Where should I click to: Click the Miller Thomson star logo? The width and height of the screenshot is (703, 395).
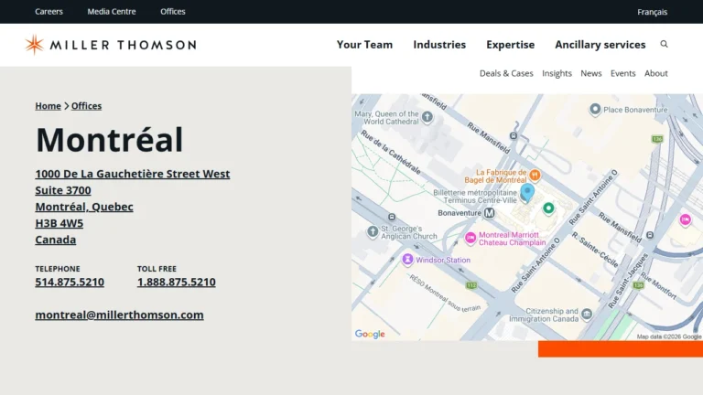[34, 44]
